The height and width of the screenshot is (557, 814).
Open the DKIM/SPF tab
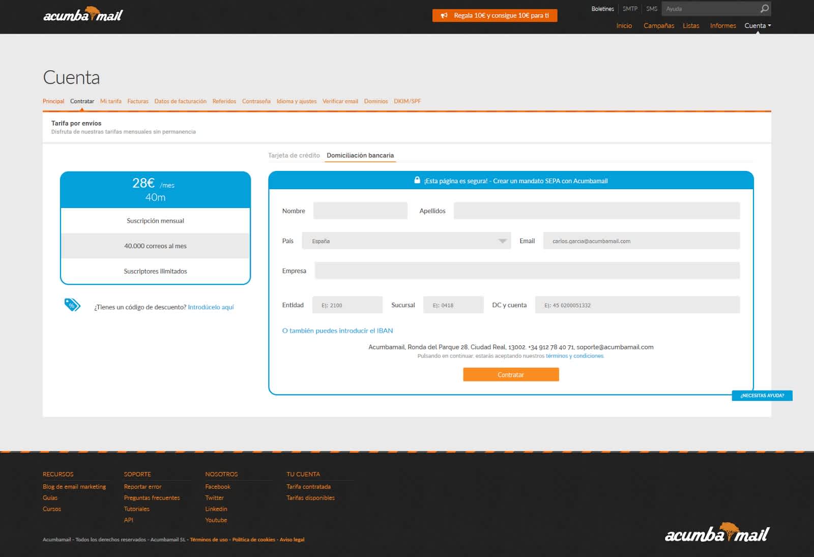(408, 101)
